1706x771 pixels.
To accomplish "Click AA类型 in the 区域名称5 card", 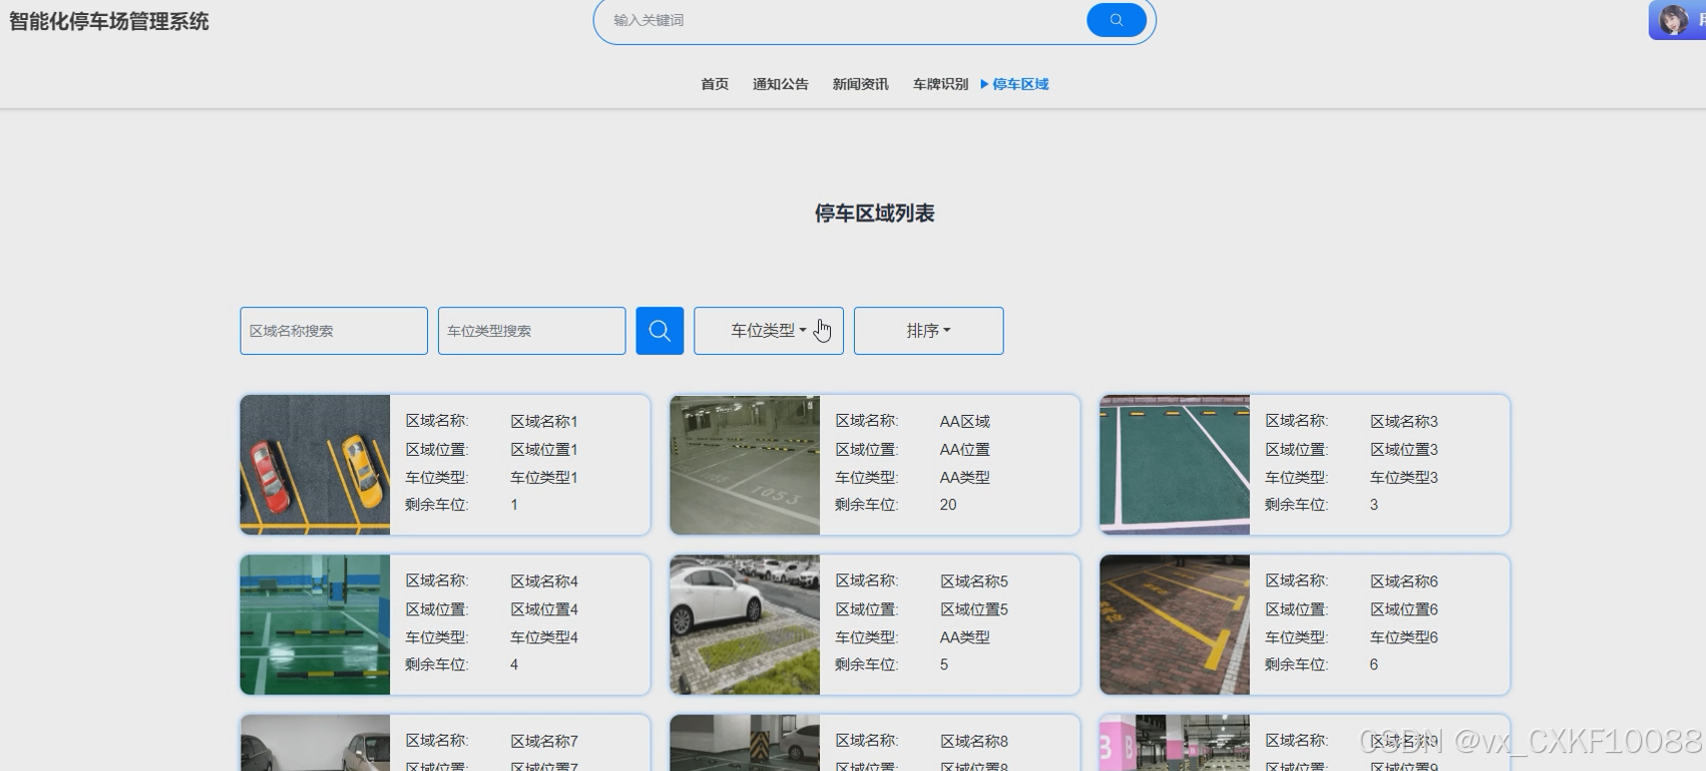I will (x=965, y=636).
